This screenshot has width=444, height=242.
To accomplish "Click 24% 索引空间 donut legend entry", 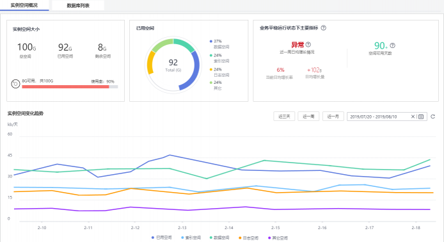I will click(x=219, y=58).
